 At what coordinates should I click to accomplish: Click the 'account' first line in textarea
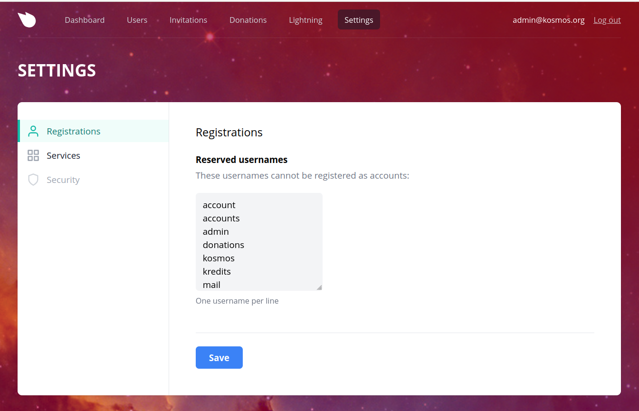[219, 205]
